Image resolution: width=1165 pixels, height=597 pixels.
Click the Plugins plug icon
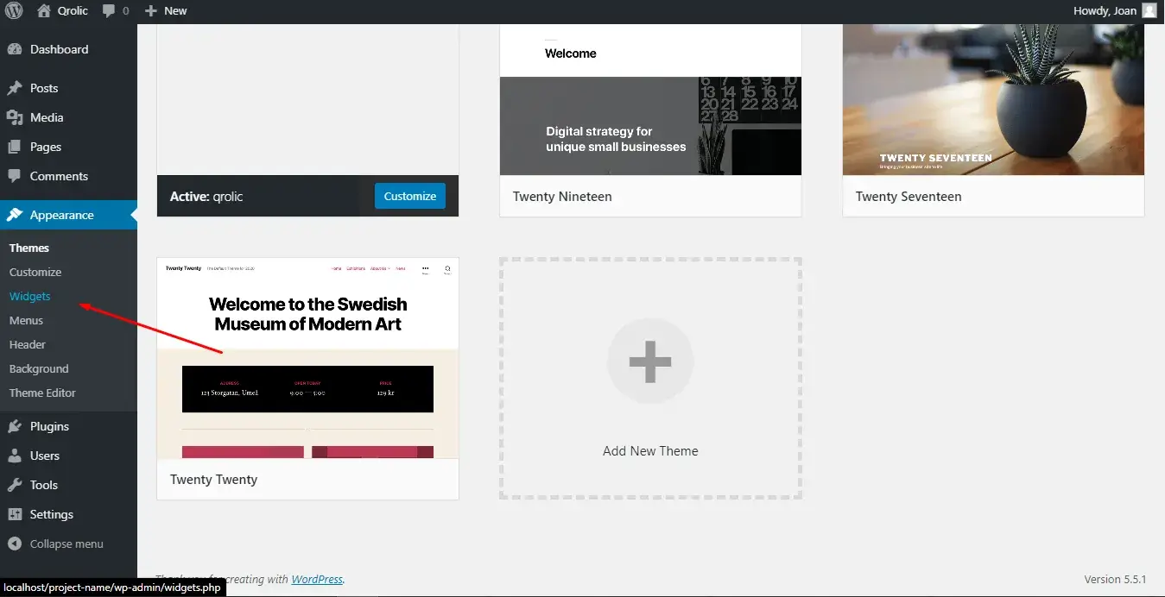point(15,426)
